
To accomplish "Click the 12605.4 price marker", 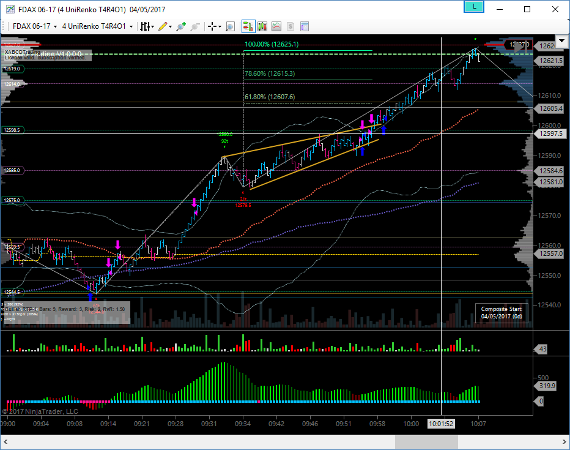I will (549, 108).
